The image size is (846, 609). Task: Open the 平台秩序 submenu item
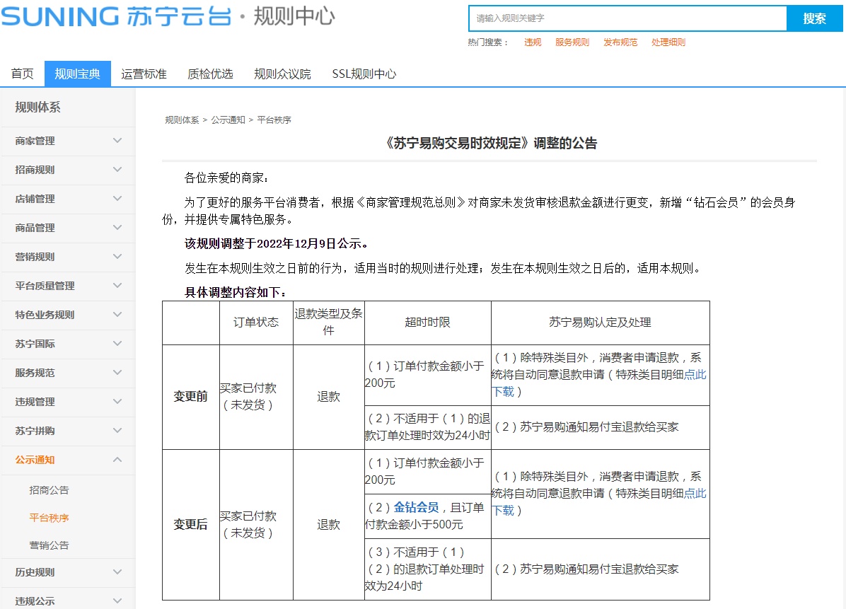tap(49, 518)
